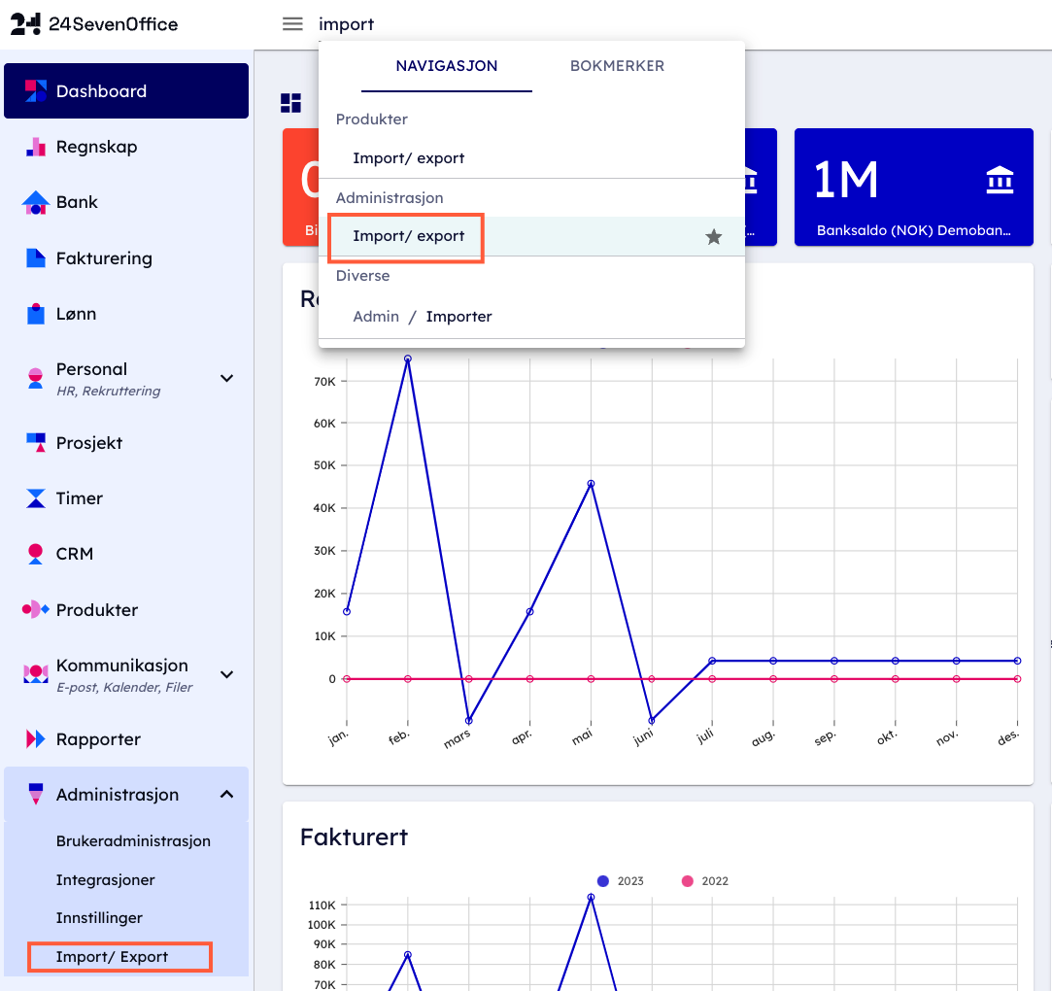This screenshot has width=1052, height=991.
Task: Bookmark Import/export with the star icon
Action: click(x=713, y=237)
